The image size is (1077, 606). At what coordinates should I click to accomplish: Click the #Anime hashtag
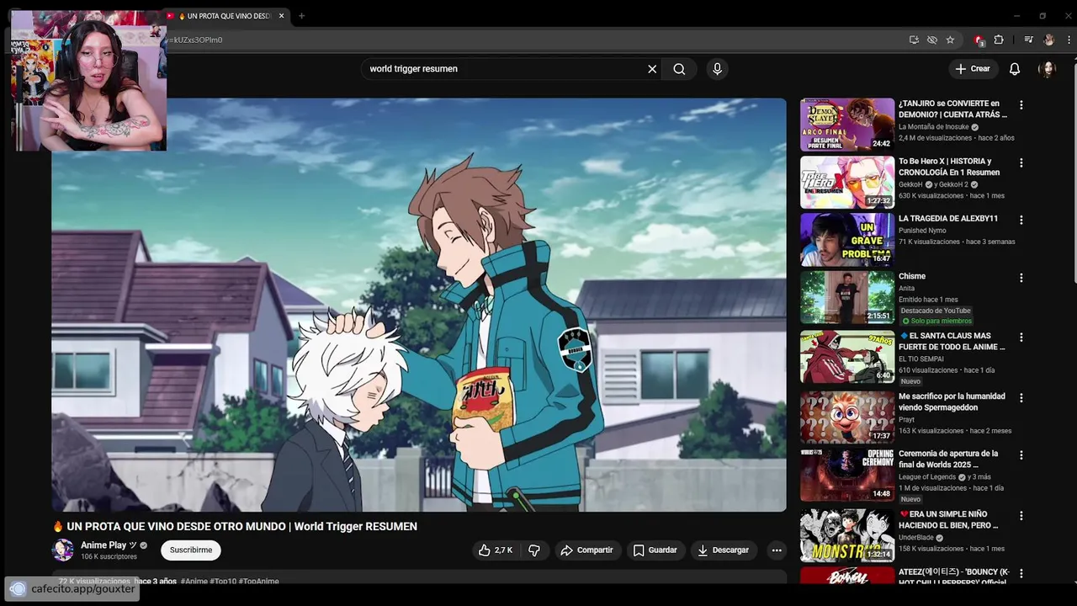coord(194,582)
